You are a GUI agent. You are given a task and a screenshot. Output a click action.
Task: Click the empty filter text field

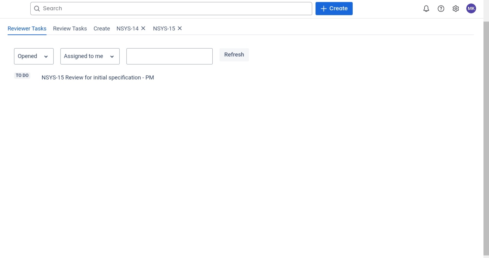tap(169, 56)
